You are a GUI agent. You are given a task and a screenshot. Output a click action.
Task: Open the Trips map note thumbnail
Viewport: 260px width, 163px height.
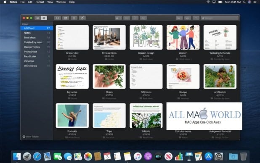[109, 116]
